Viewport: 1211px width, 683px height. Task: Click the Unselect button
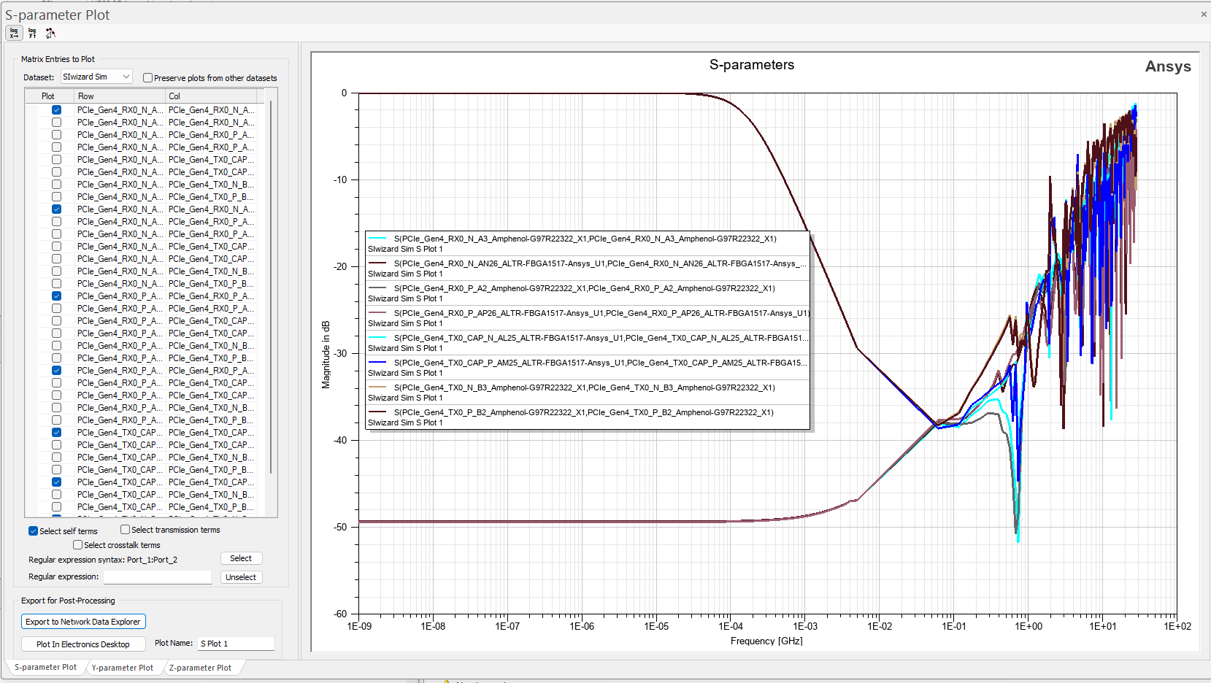coord(241,576)
